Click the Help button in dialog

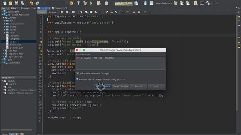click(x=156, y=86)
